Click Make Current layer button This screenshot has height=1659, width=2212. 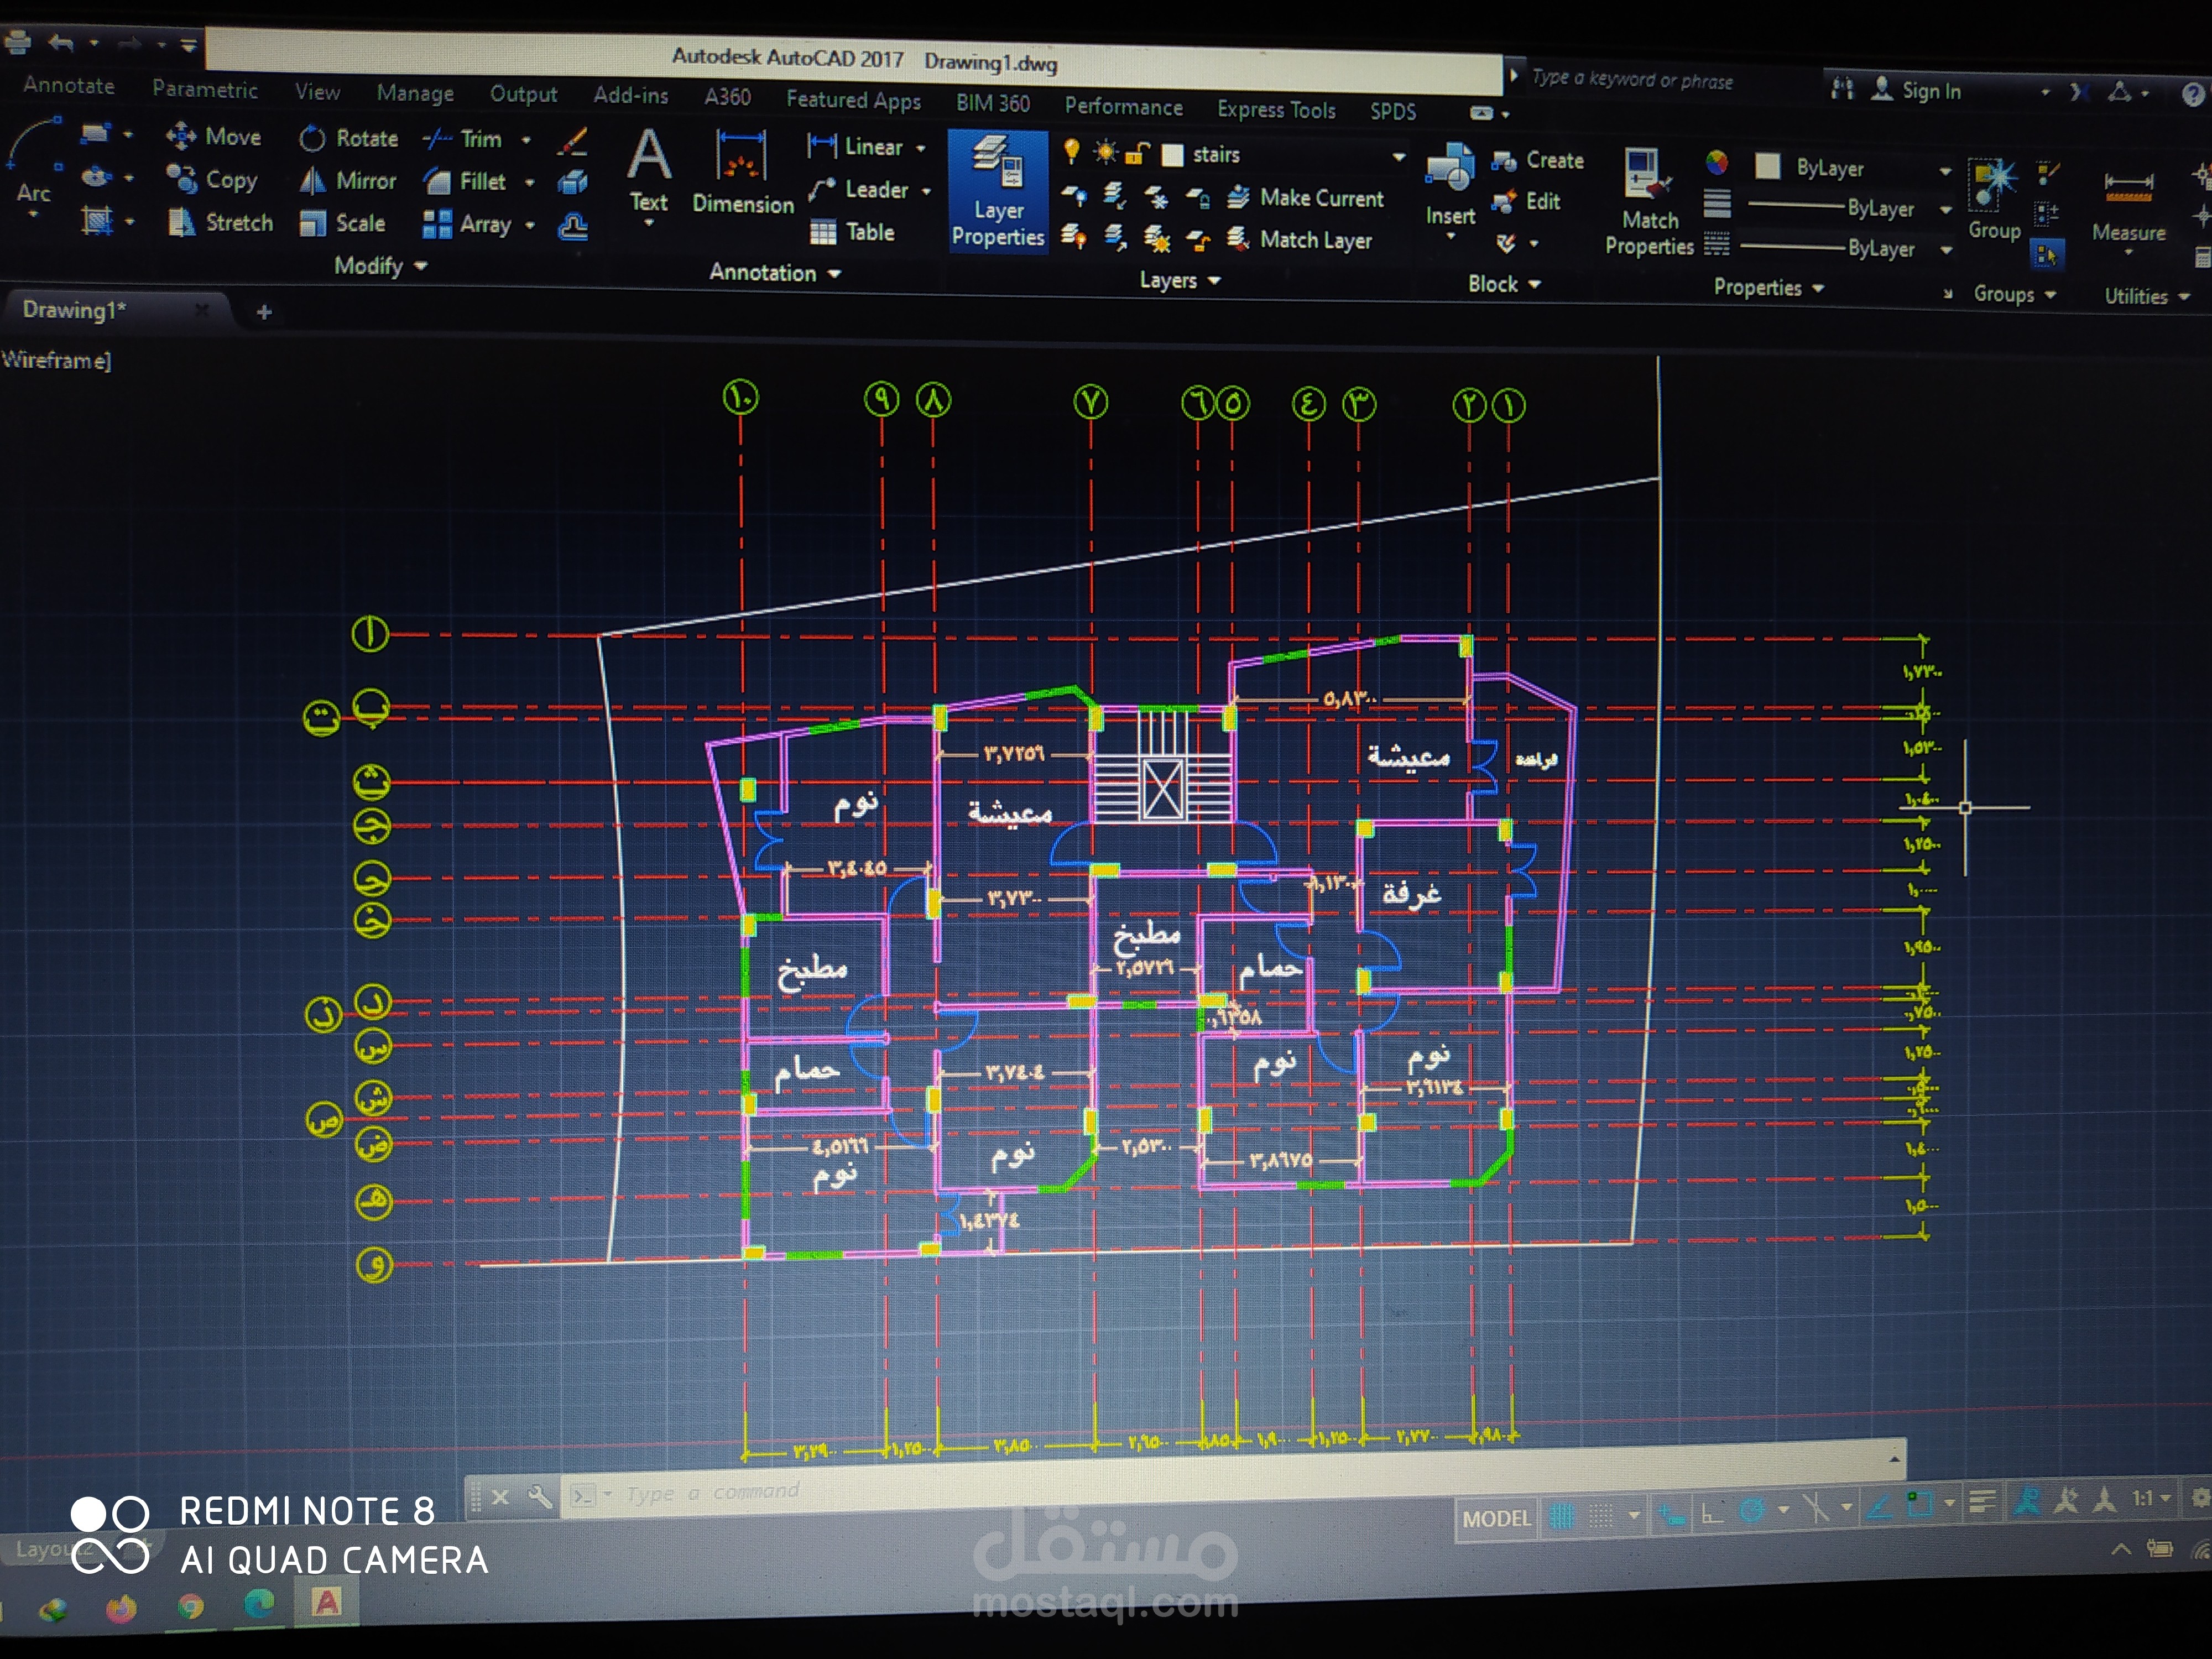pos(1305,198)
